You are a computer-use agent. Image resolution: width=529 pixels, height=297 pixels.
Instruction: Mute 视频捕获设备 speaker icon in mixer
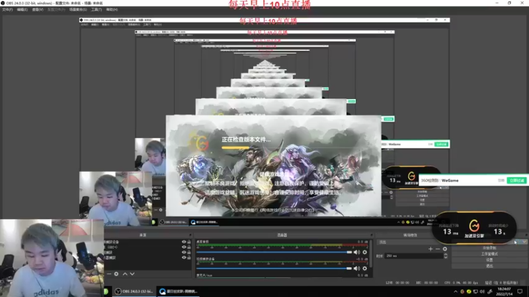356,269
